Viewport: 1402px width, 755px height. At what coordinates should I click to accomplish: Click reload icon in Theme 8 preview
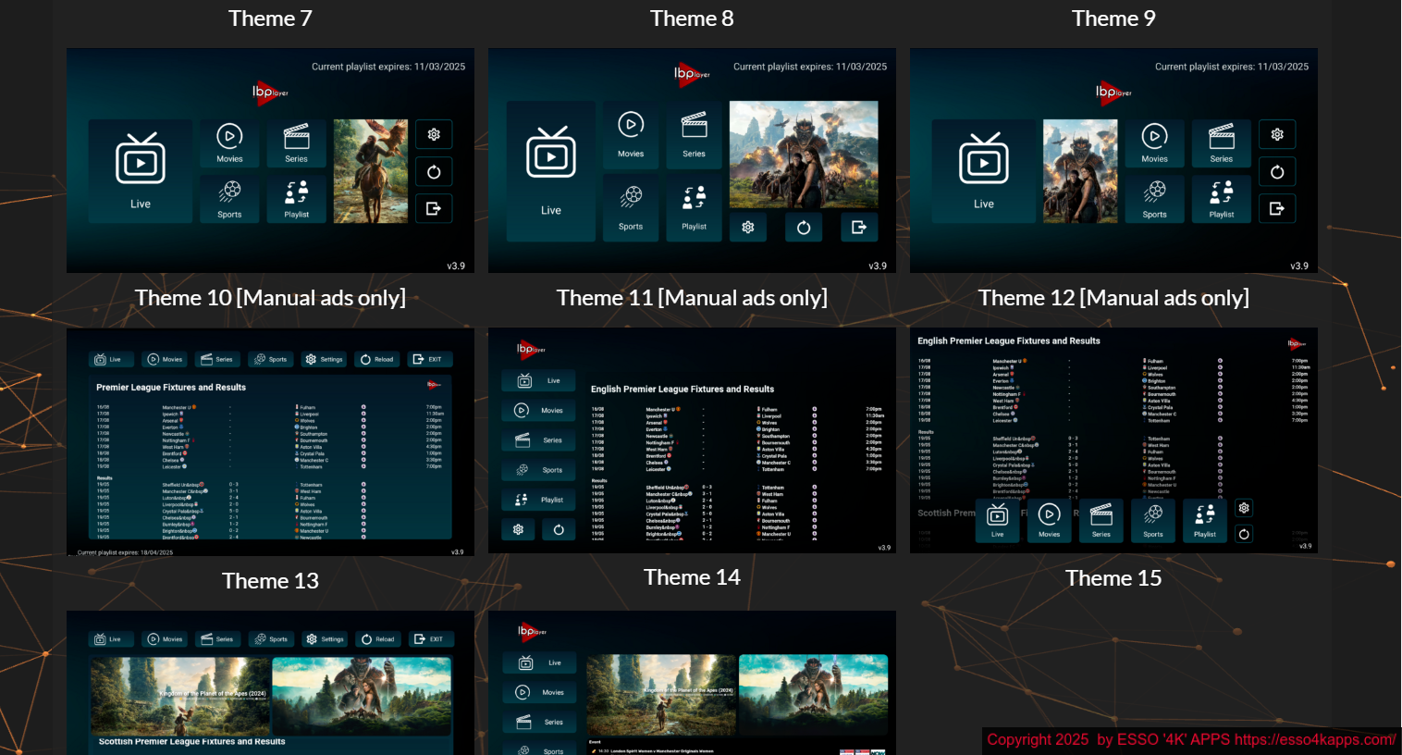pos(804,227)
